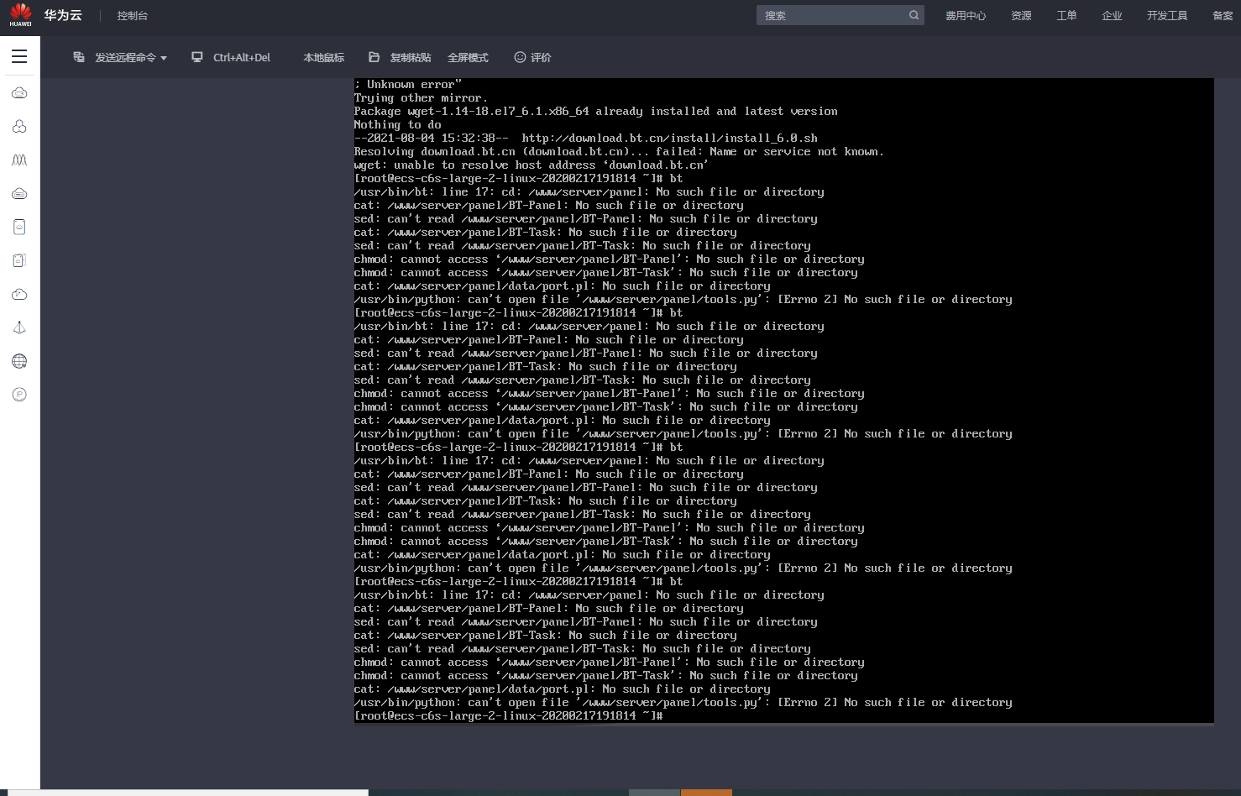Go to 控制台 console link
The image size is (1241, 796).
point(132,15)
